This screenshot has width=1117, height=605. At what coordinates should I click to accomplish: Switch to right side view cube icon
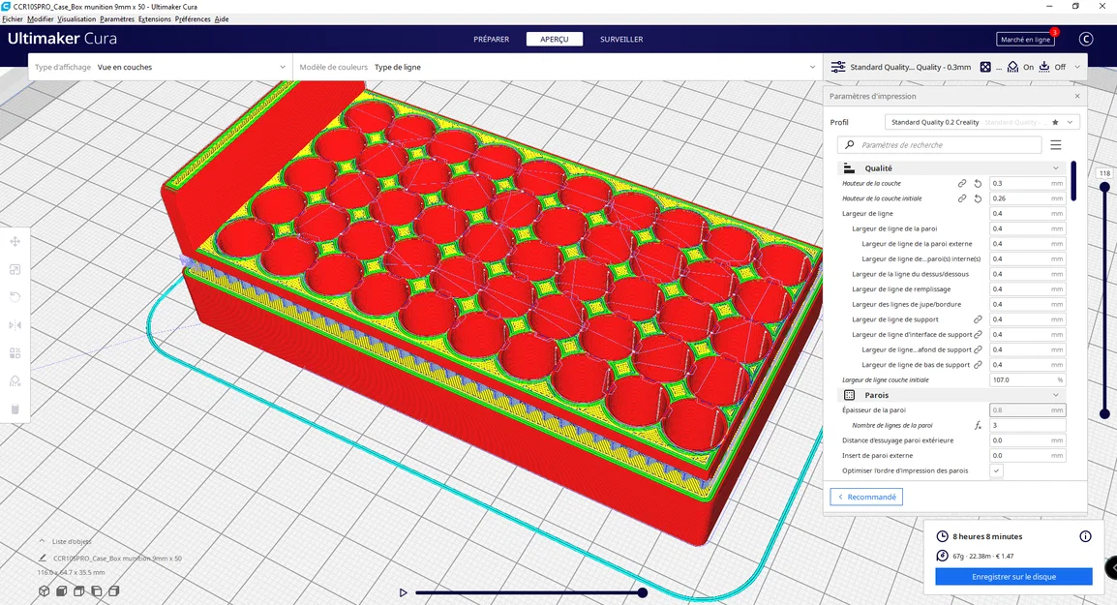(x=114, y=590)
